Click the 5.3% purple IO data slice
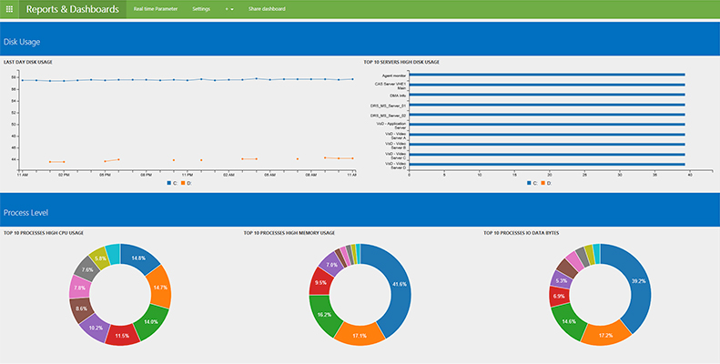Screen dimensions: 720x364 tap(561, 279)
